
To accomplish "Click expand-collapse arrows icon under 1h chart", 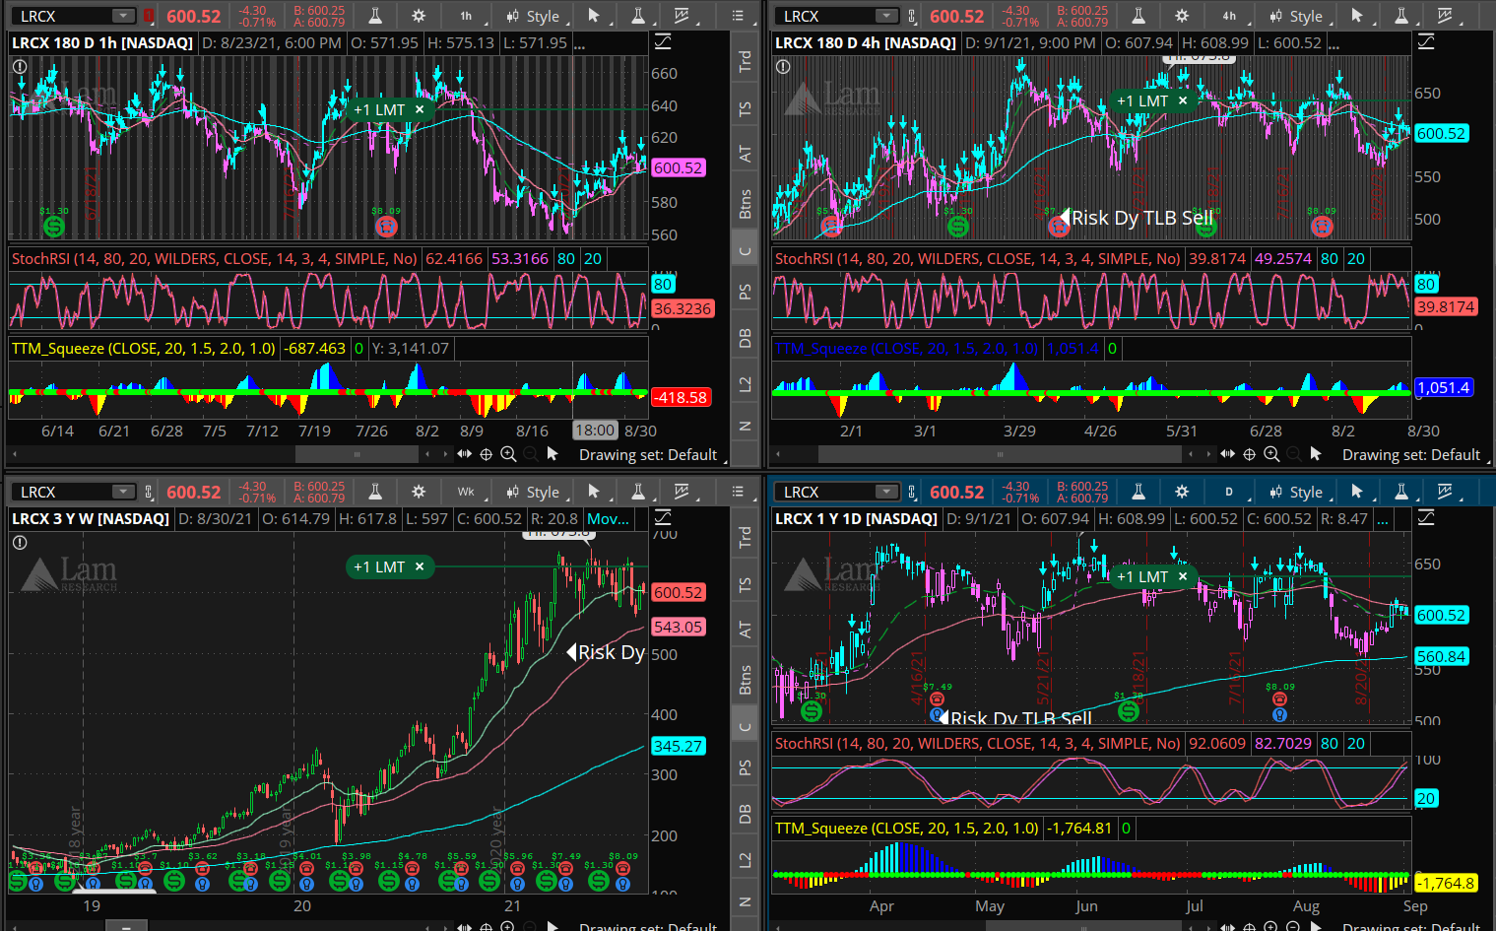I will 464,454.
